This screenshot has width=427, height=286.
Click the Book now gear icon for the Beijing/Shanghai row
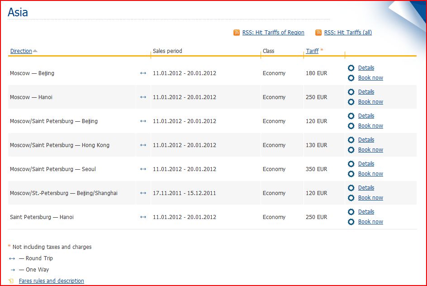(351, 198)
